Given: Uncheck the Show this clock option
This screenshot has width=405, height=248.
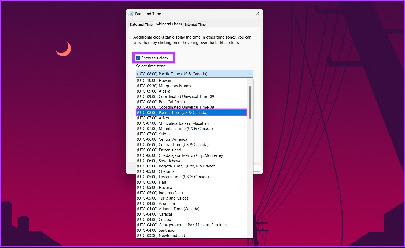Looking at the screenshot, I should point(138,58).
